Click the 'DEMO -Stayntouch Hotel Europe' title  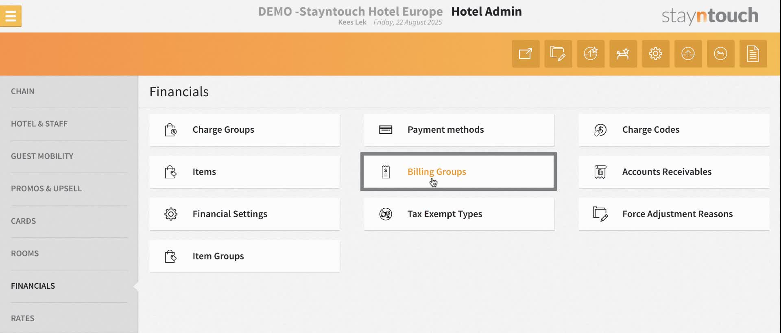pos(350,11)
